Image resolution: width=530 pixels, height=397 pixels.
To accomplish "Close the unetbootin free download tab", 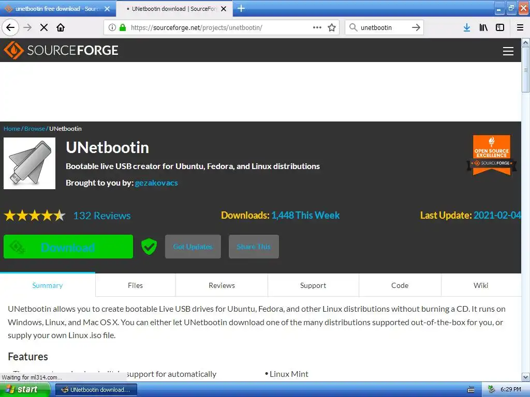I will point(107,9).
